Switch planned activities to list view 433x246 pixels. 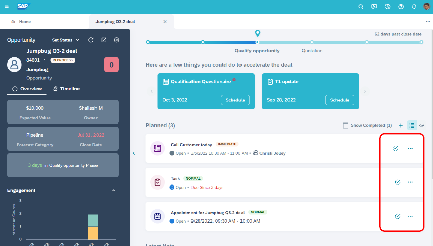tap(412, 125)
